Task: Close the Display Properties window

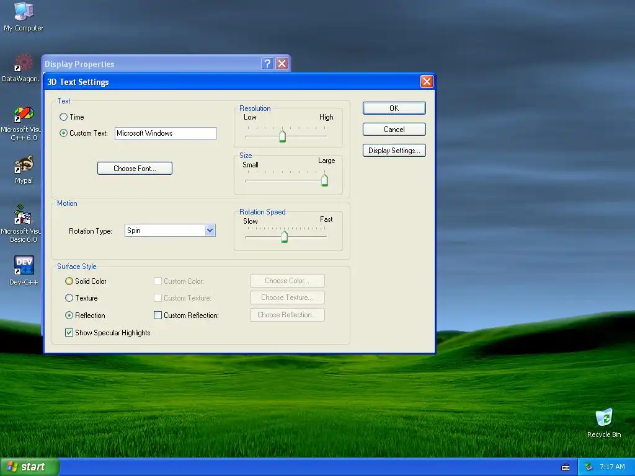Action: (x=282, y=64)
